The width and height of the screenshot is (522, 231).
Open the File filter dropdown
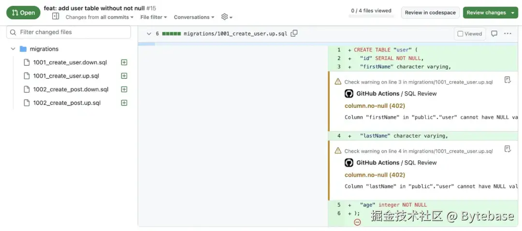pos(153,17)
